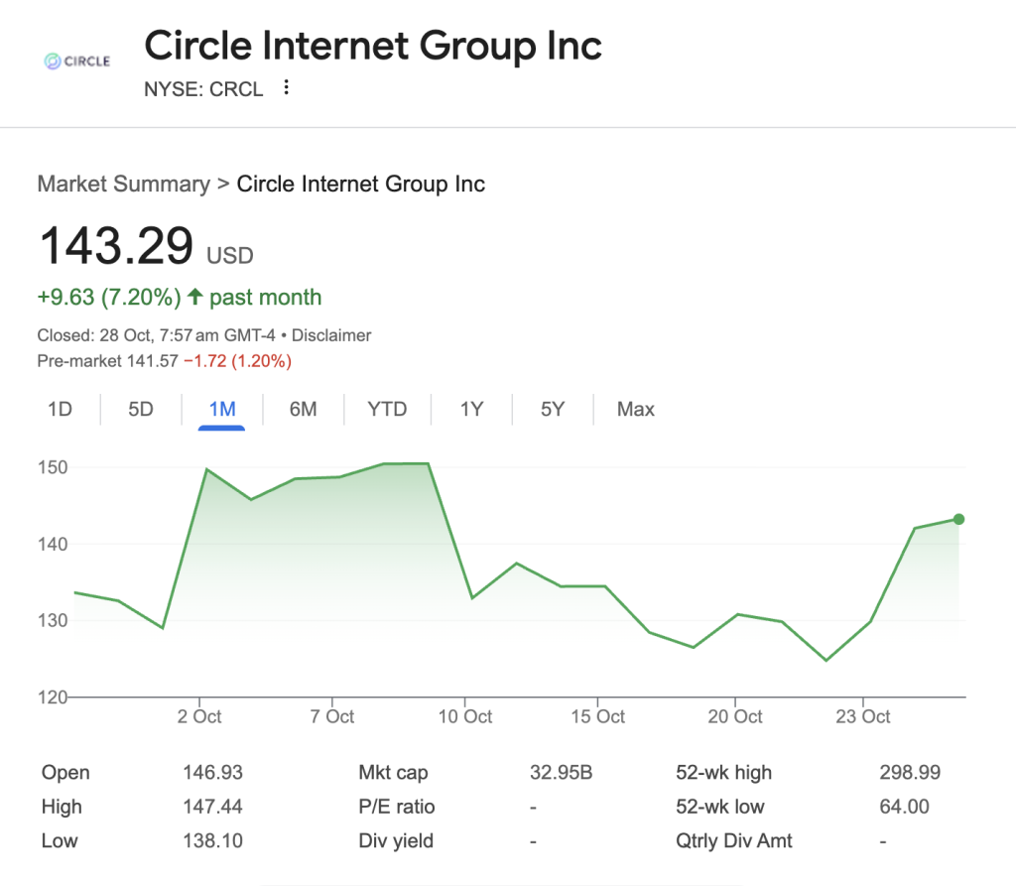Viewport: 1016px width, 886px height.
Task: Show the Max time range chart
Action: point(636,409)
